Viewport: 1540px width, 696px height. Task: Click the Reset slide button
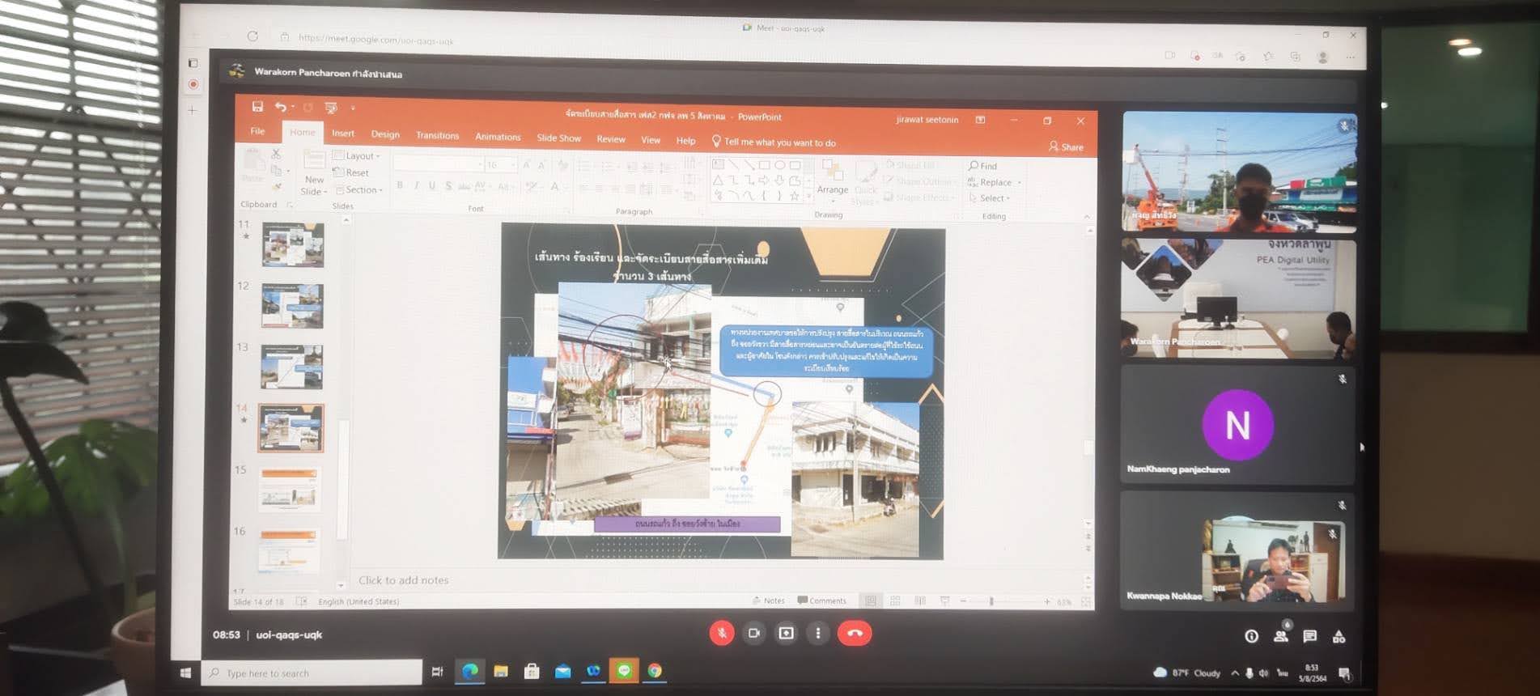(351, 172)
